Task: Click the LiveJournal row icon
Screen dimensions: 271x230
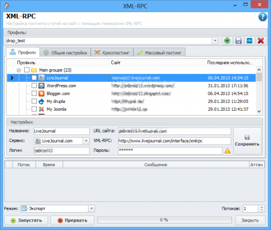Action: (x=42, y=78)
